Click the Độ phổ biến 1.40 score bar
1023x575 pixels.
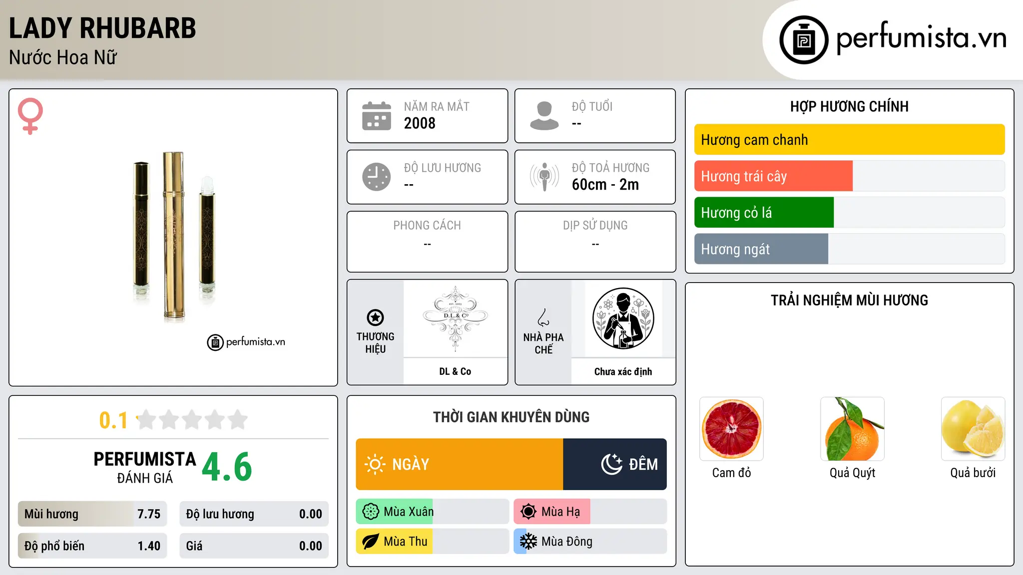pyautogui.click(x=92, y=546)
